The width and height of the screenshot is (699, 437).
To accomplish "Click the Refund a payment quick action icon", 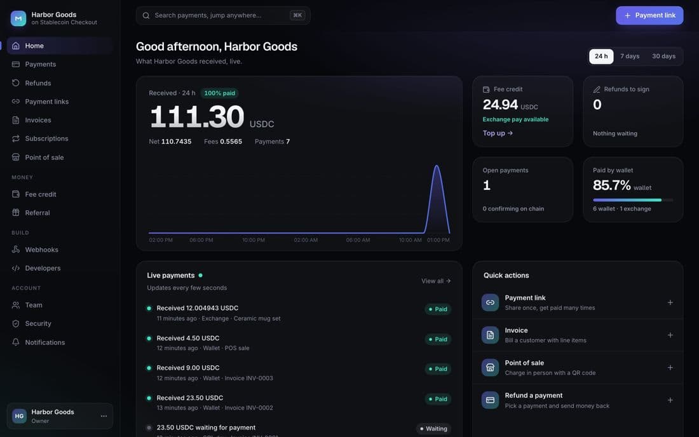I will pyautogui.click(x=490, y=400).
